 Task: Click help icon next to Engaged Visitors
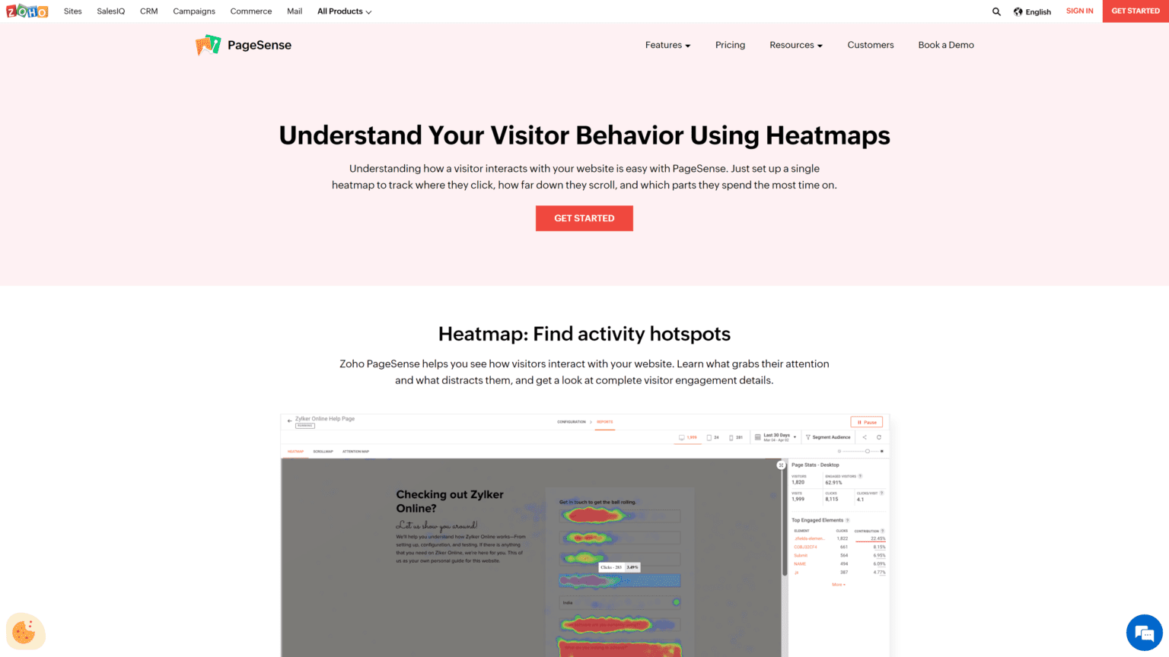861,476
